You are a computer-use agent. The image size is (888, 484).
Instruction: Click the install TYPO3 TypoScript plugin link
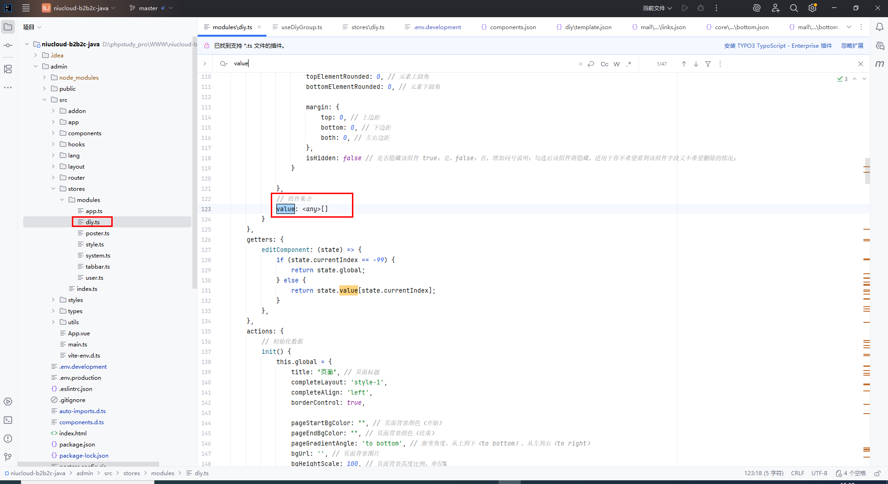coord(778,45)
